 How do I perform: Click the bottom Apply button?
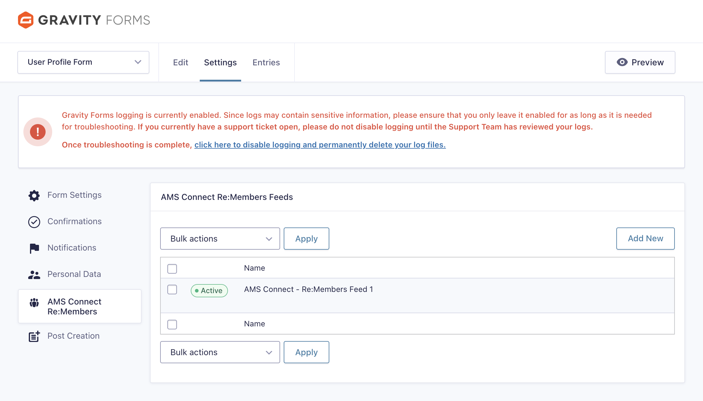coord(307,352)
